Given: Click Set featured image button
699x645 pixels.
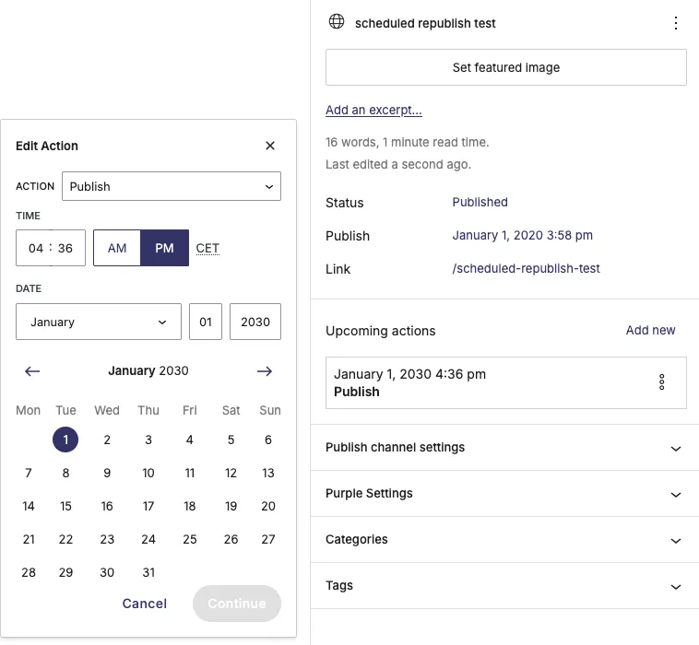Looking at the screenshot, I should click(506, 67).
